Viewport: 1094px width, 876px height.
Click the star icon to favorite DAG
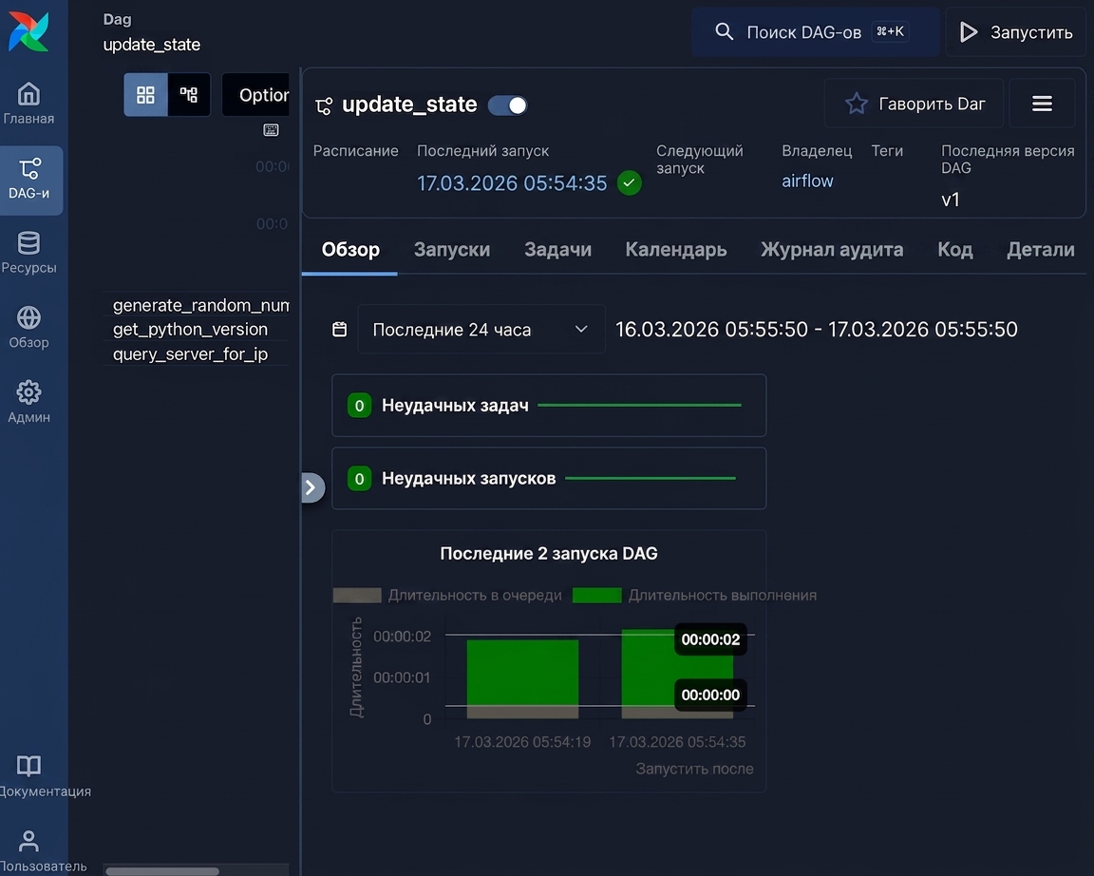(856, 104)
